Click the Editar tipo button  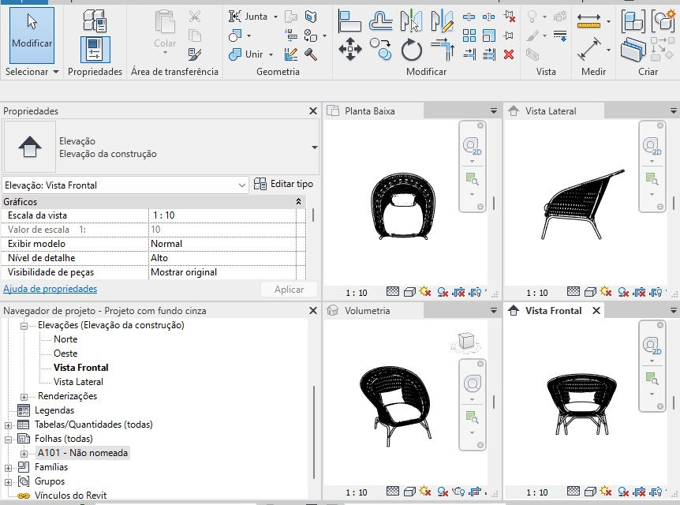point(284,184)
